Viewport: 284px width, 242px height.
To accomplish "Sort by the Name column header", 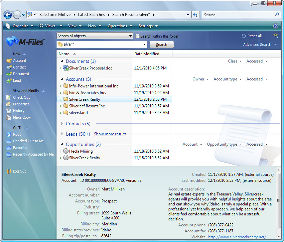I will point(94,54).
